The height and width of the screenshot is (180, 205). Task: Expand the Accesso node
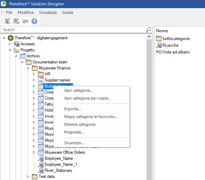(10, 44)
